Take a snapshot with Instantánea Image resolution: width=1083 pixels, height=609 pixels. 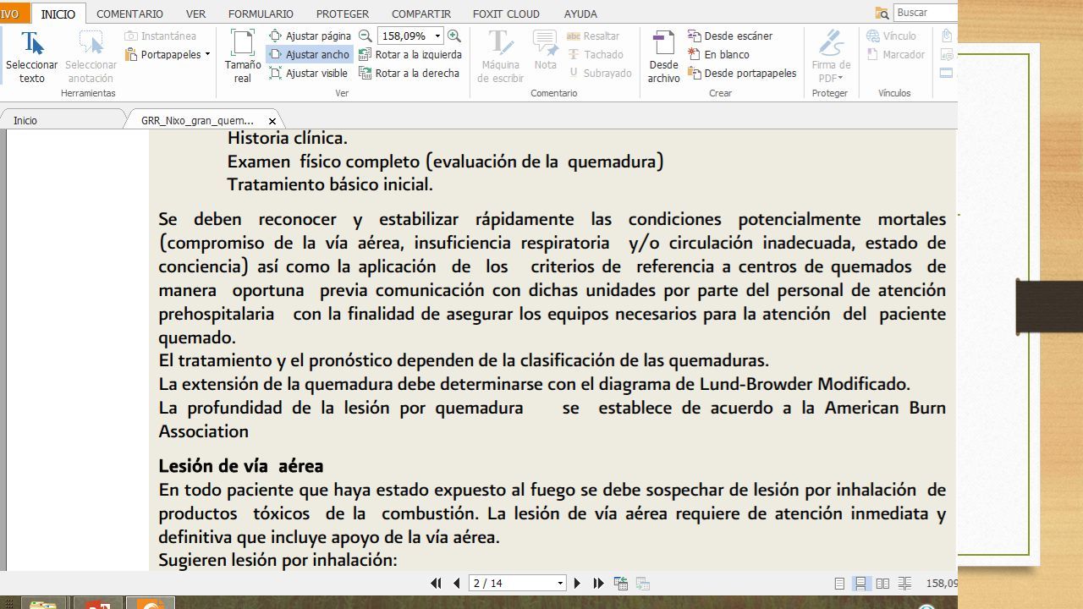click(x=160, y=36)
